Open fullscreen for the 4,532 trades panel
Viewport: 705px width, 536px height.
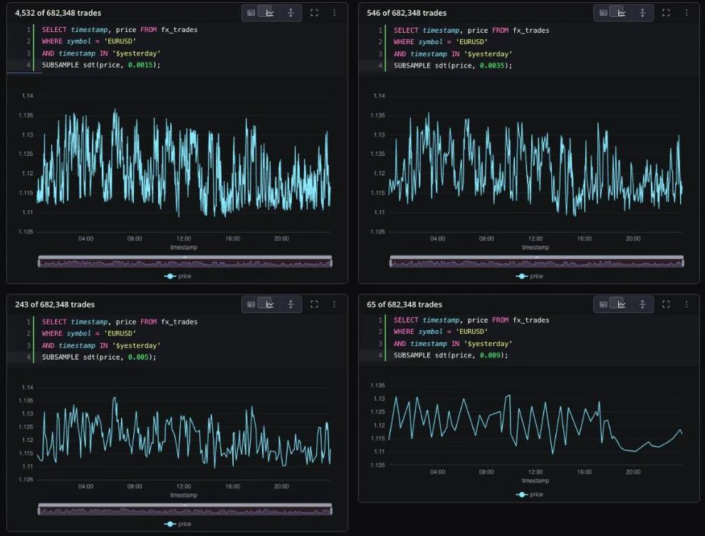point(314,13)
